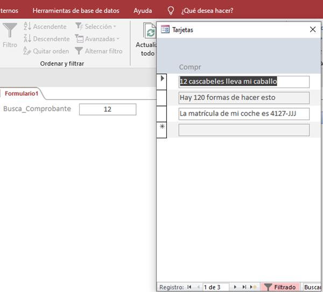323x292 pixels.
Task: Click the lightbulb help icon
Action: [x=171, y=11]
